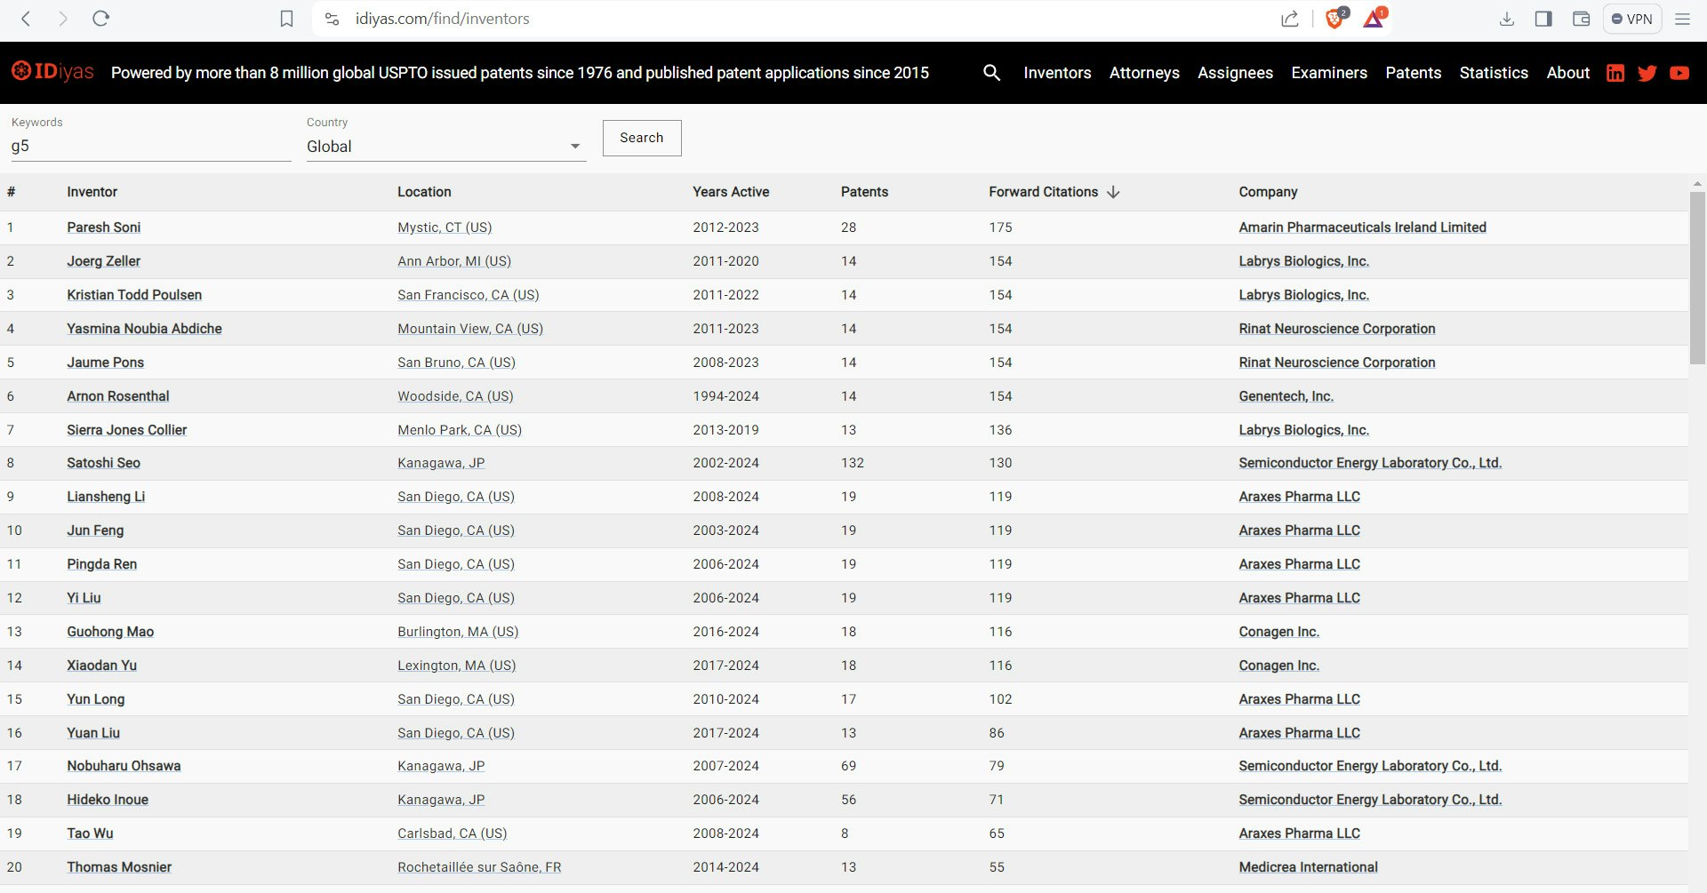Go back to the previous page
1707x893 pixels.
point(26,19)
